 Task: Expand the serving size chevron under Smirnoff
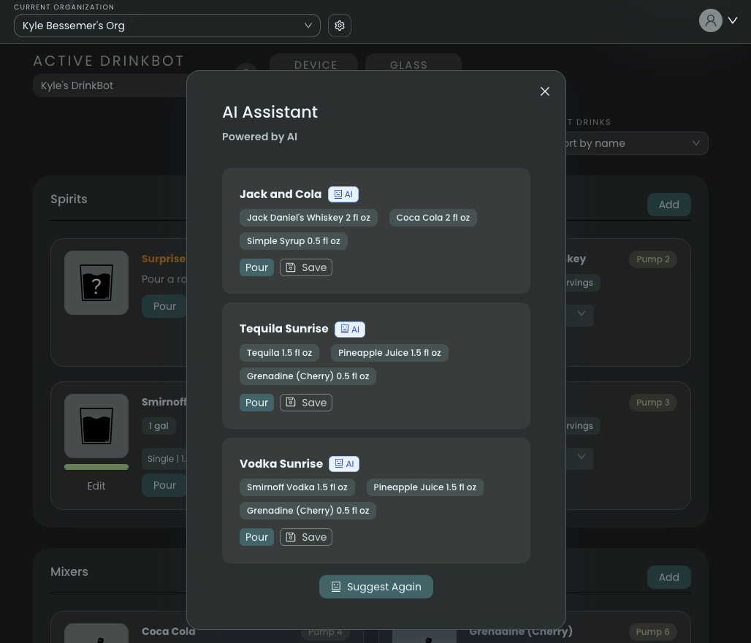[581, 459]
